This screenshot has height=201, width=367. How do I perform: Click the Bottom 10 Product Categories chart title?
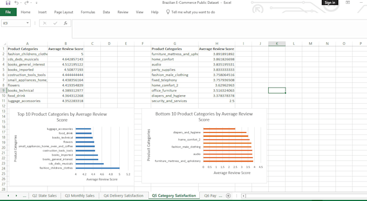(204, 117)
